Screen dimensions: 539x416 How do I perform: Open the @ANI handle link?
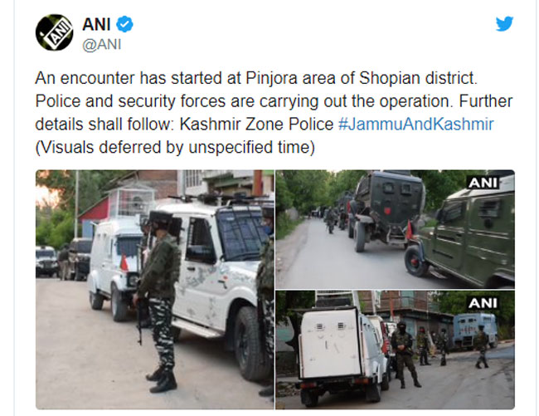(x=102, y=45)
